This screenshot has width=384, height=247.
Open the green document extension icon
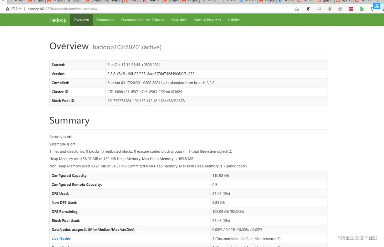click(x=362, y=9)
